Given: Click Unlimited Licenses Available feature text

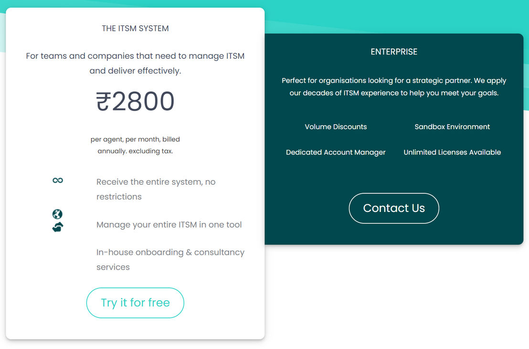Looking at the screenshot, I should tap(452, 152).
